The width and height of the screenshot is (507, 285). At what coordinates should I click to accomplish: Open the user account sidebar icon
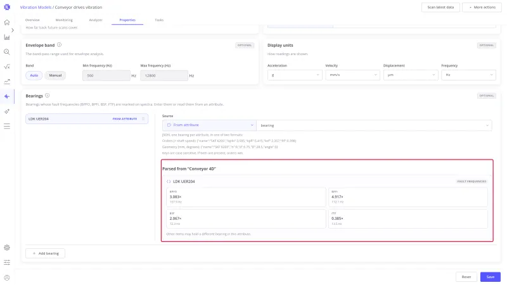(x=7, y=277)
